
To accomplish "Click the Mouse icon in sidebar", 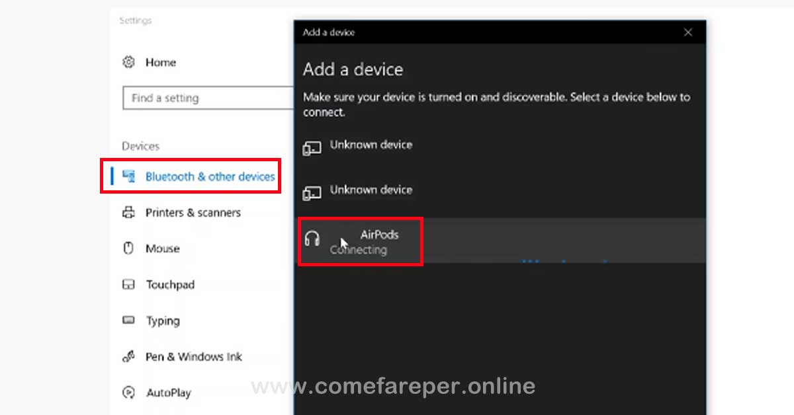I will [128, 248].
